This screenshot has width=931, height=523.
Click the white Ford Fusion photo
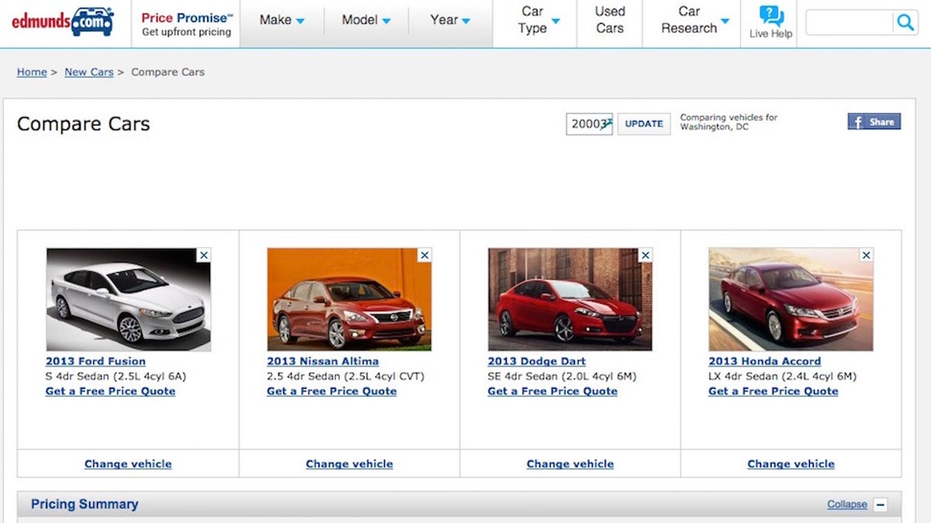(x=128, y=300)
